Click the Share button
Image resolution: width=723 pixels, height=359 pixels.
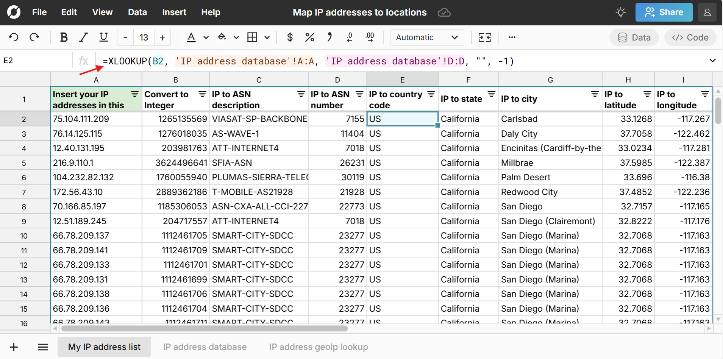tap(664, 12)
